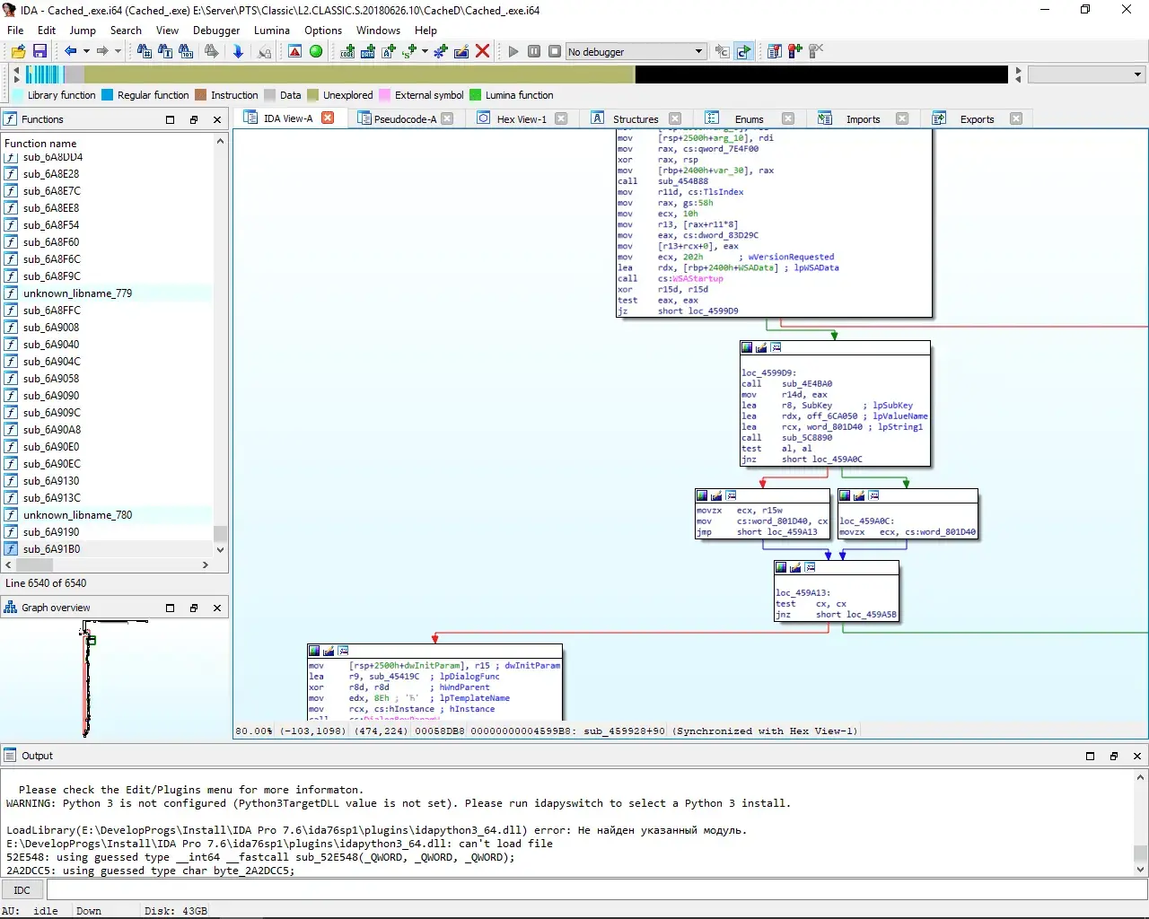Image resolution: width=1149 pixels, height=919 pixels.
Task: Jump back with the blue left arrow
Action: [70, 52]
